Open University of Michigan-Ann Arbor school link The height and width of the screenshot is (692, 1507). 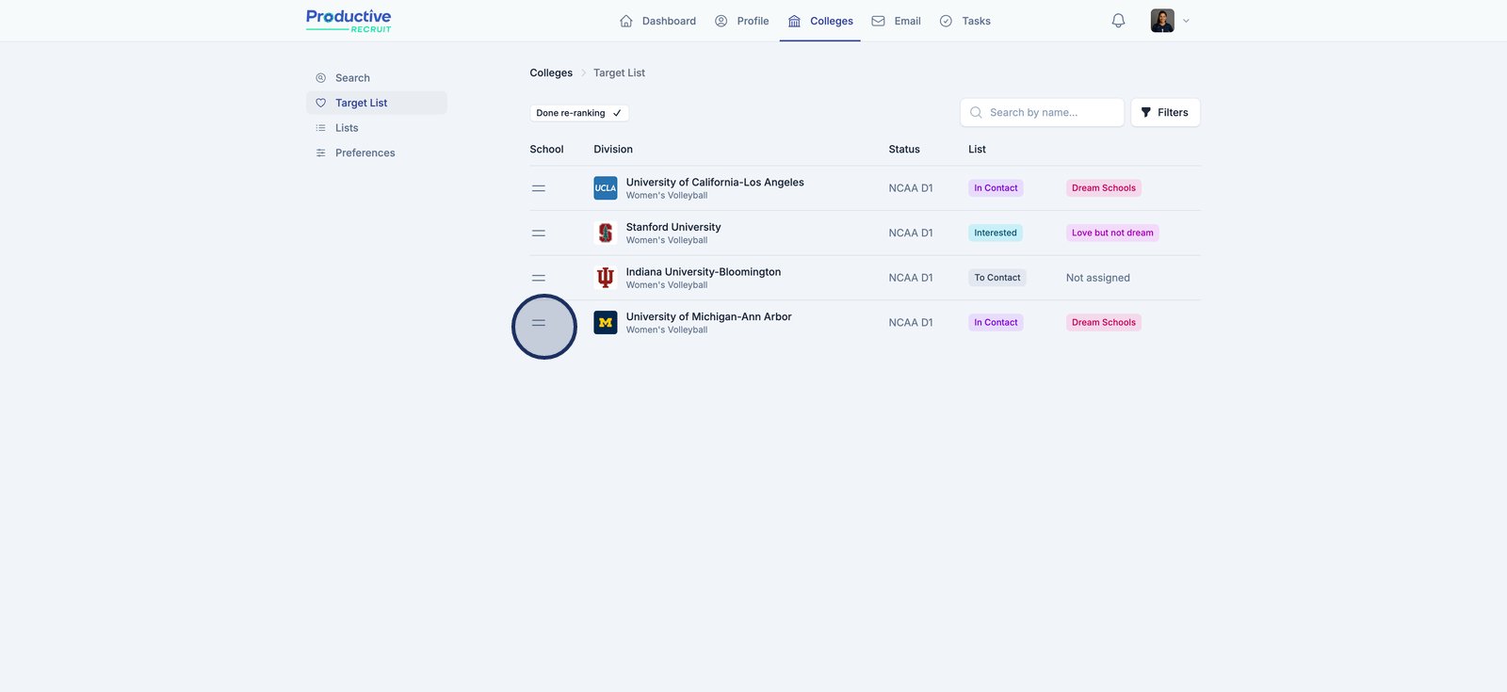coord(708,317)
